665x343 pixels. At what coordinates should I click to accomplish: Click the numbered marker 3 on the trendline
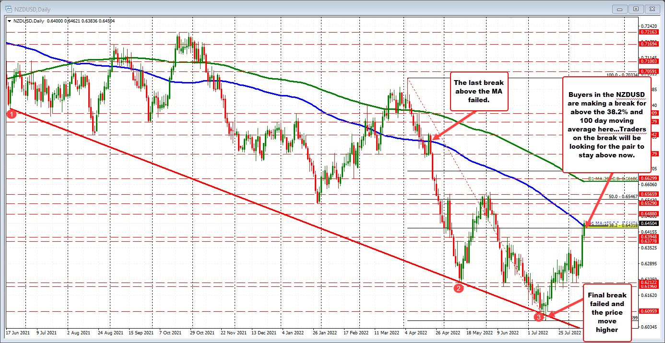click(x=539, y=317)
